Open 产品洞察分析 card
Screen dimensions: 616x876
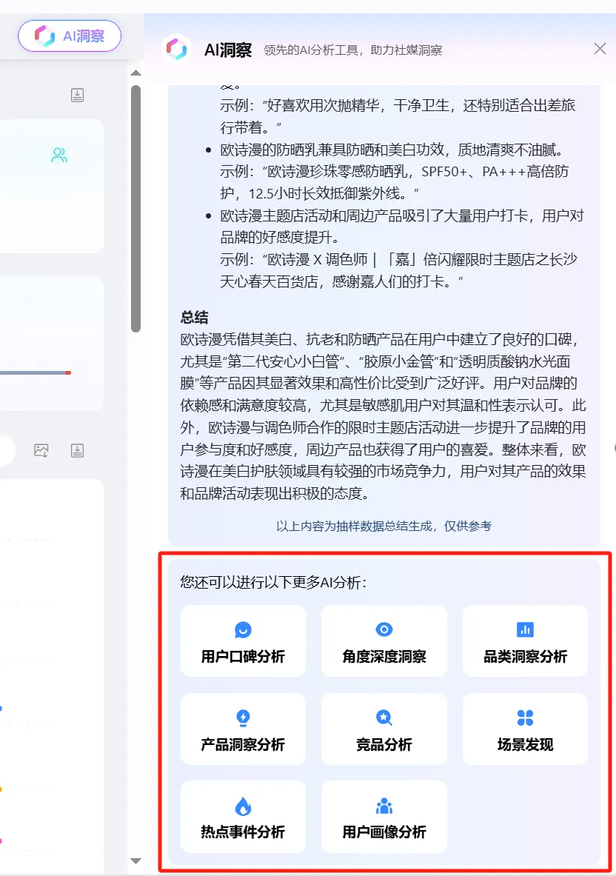click(x=243, y=729)
